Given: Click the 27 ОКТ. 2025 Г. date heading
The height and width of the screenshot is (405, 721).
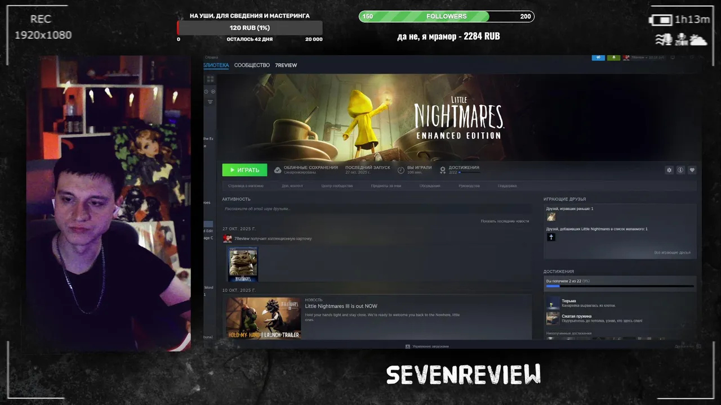Looking at the screenshot, I should point(239,229).
